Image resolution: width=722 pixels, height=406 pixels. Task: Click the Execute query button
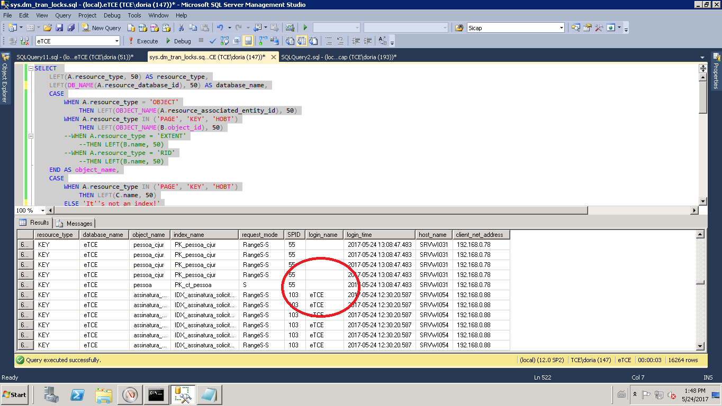click(143, 41)
